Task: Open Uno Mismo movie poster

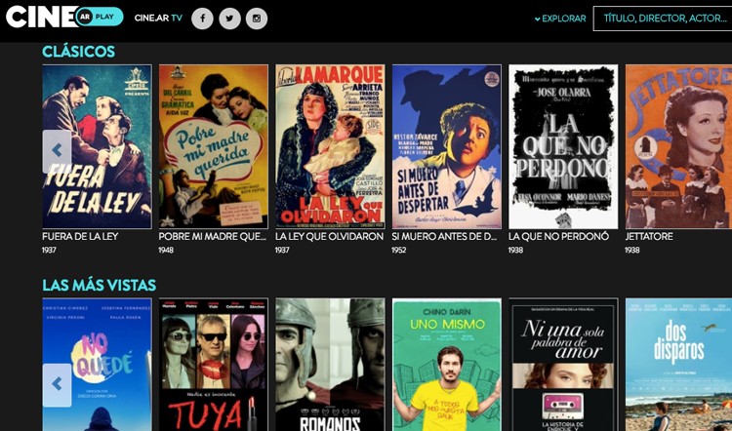Action: click(x=447, y=365)
